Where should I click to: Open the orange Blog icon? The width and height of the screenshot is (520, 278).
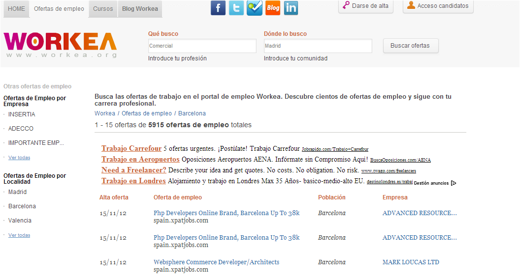point(273,8)
